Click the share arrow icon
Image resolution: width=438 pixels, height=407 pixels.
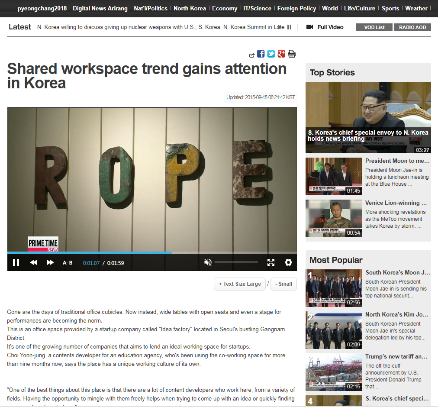pyautogui.click(x=252, y=55)
